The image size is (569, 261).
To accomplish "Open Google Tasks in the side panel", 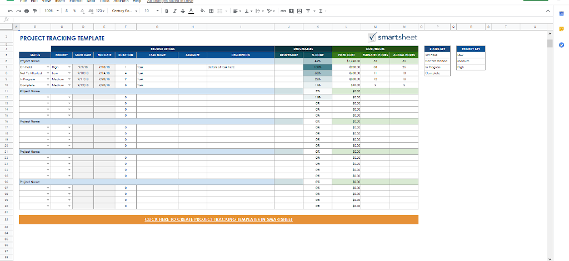I will coord(561,45).
